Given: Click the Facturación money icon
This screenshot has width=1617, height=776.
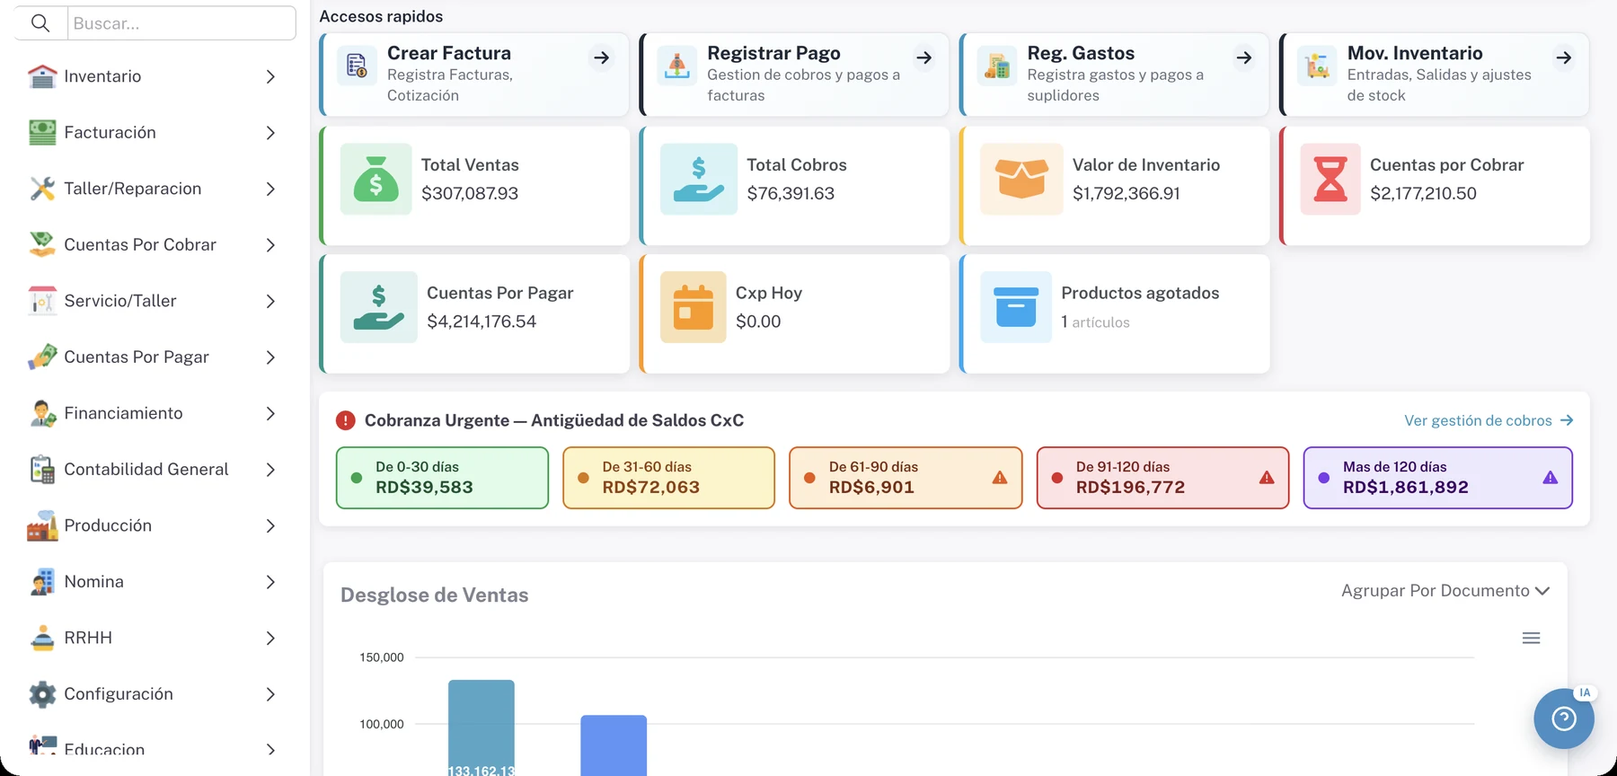Looking at the screenshot, I should pos(42,133).
